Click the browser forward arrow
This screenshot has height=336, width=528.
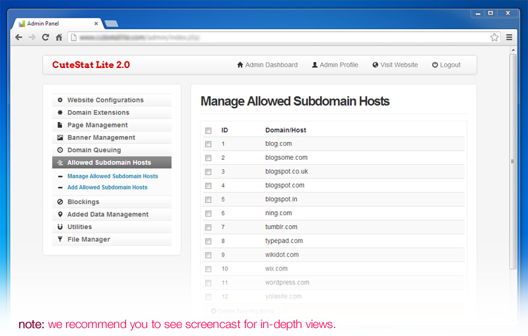coord(32,38)
